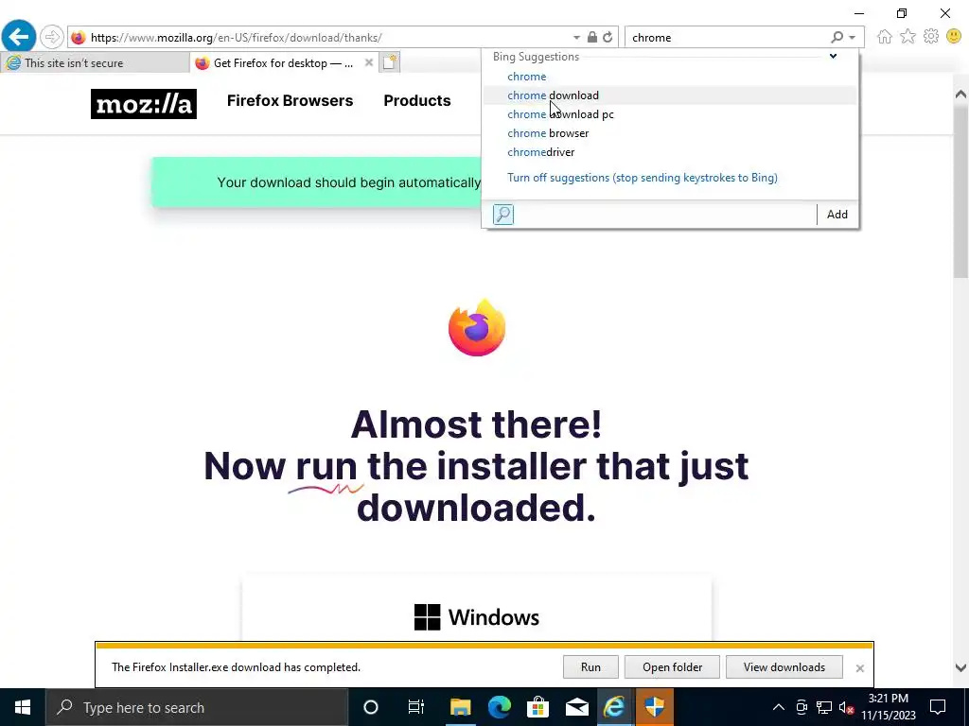This screenshot has width=969, height=726.
Task: Click the forward navigation arrow
Action: click(52, 37)
